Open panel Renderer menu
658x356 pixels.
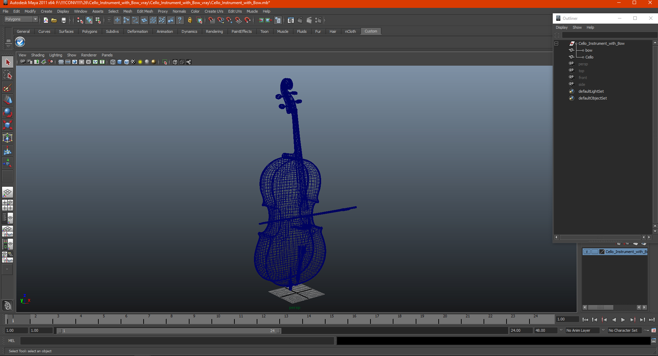(x=89, y=55)
